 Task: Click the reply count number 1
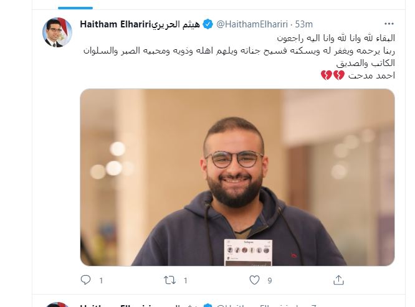coord(101,280)
